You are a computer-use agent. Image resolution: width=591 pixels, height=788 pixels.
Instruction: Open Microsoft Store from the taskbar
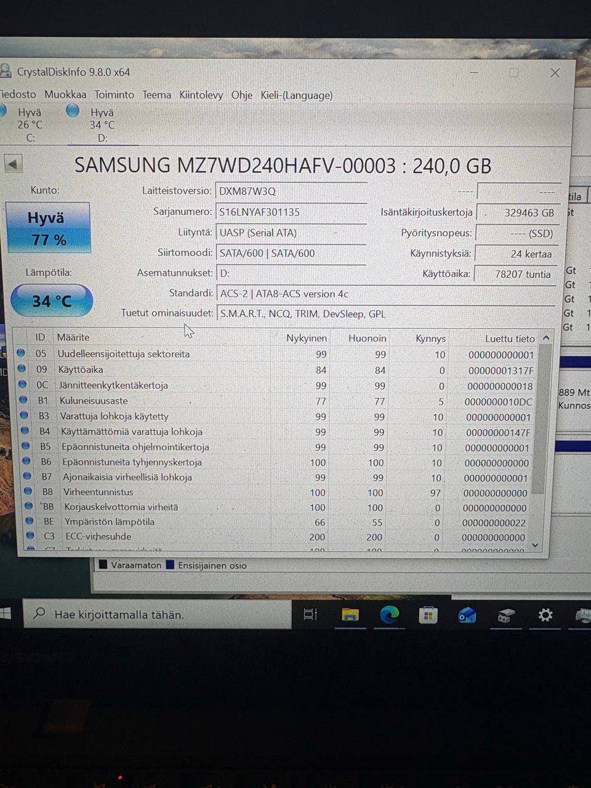pos(428,614)
